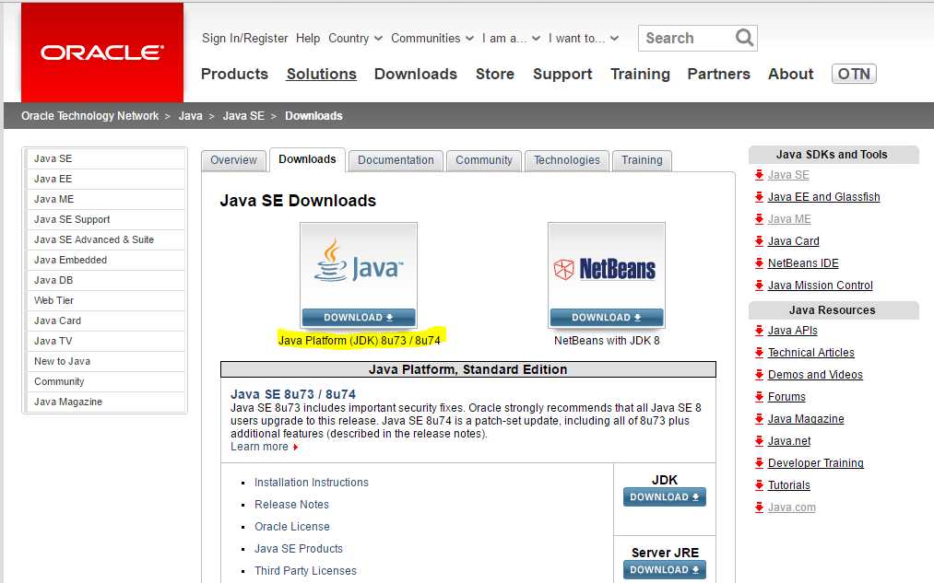Click the Java Platform DOWNLOAD button
Viewport: 934px width, 583px height.
point(359,318)
